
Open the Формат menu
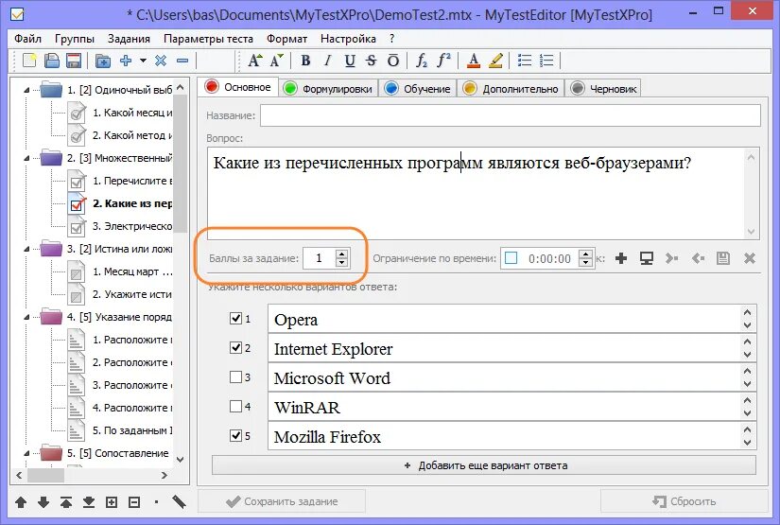286,39
